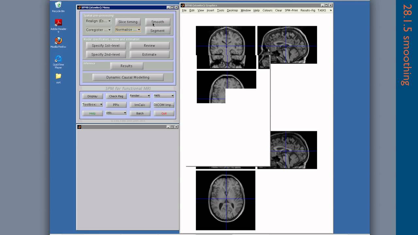
Task: Click Smooth button
Action: (157, 22)
